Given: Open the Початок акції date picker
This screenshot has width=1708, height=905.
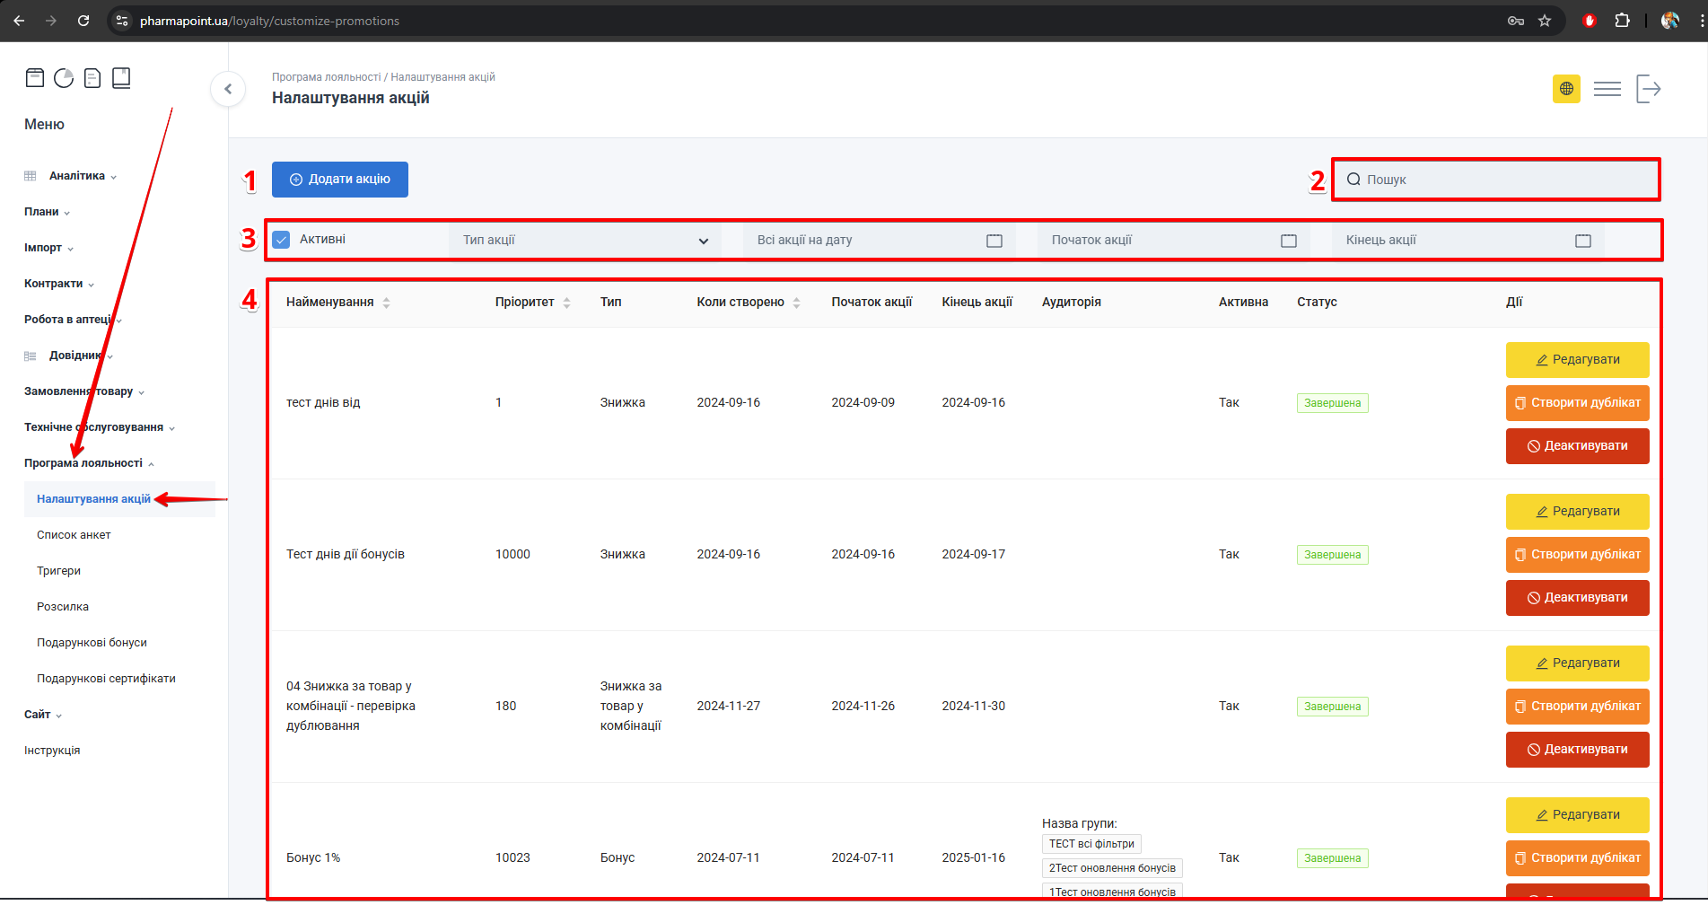Looking at the screenshot, I should [1172, 241].
